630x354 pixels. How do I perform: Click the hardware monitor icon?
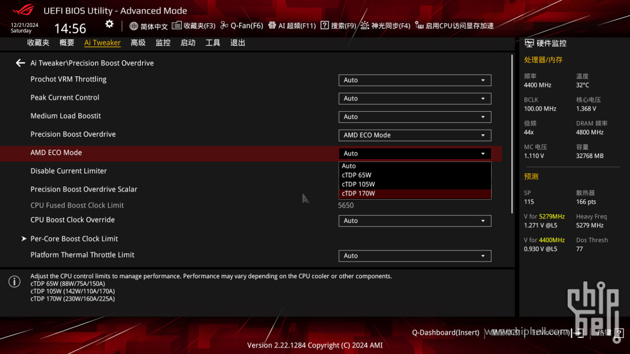coord(529,43)
